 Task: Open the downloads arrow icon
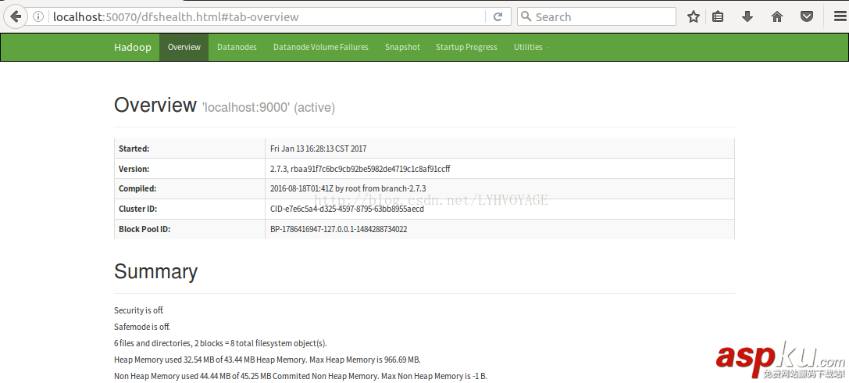(747, 16)
